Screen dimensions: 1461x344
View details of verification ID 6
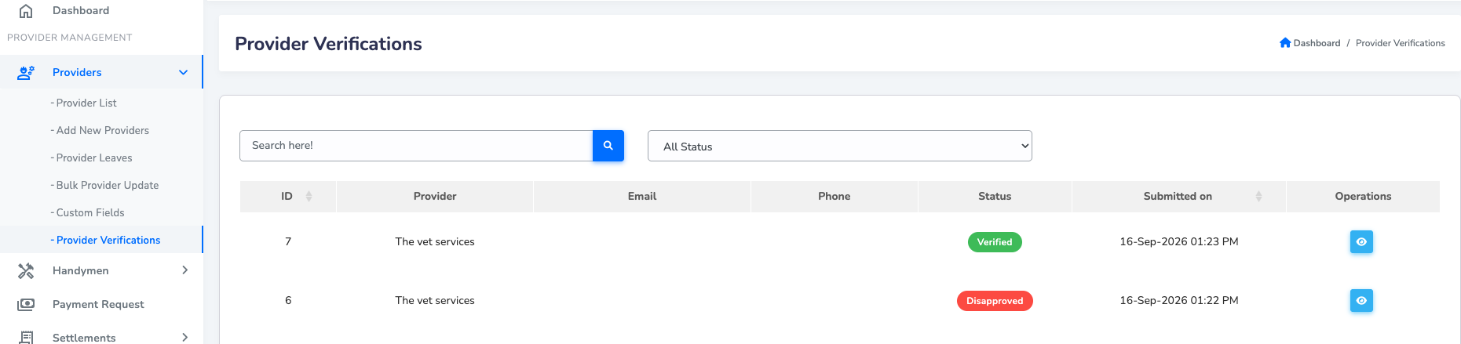click(x=1361, y=301)
